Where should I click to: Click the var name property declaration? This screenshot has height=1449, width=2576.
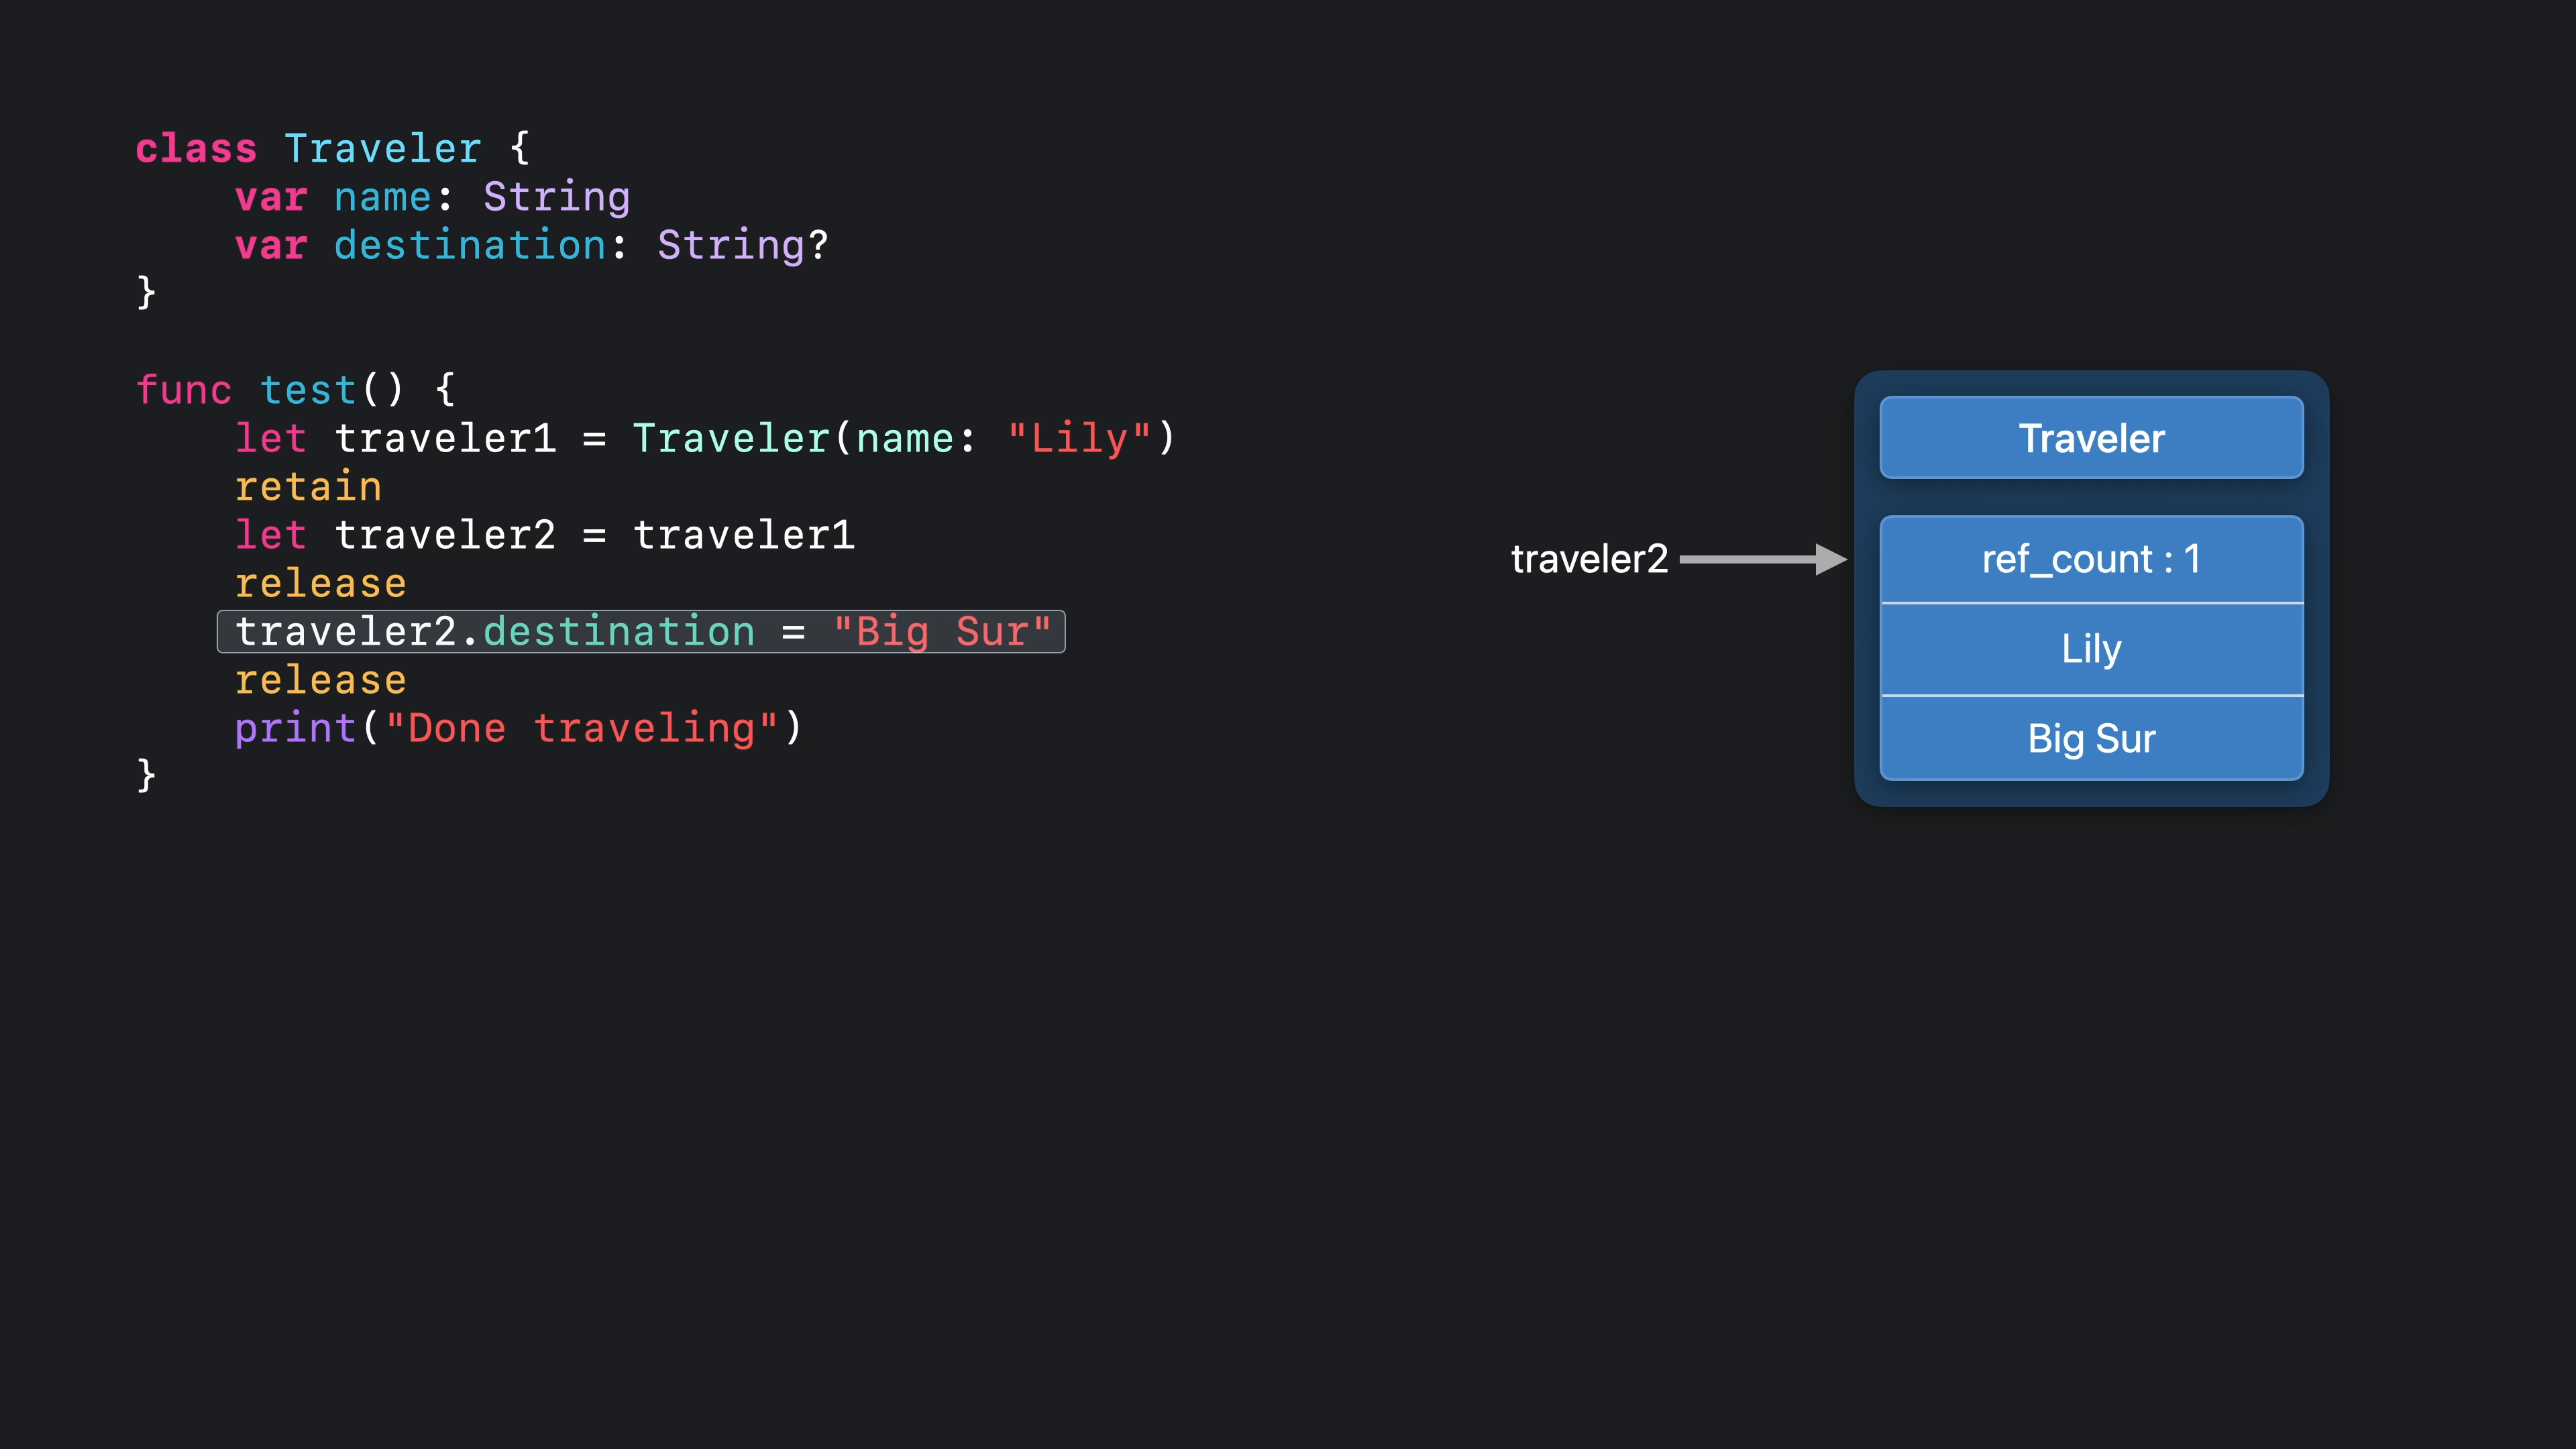point(432,197)
